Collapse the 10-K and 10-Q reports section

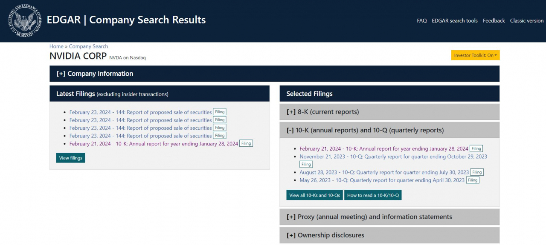(389, 130)
